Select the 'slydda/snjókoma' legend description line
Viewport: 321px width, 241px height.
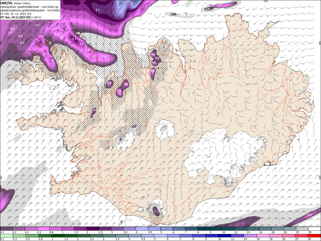pyautogui.click(x=30, y=11)
